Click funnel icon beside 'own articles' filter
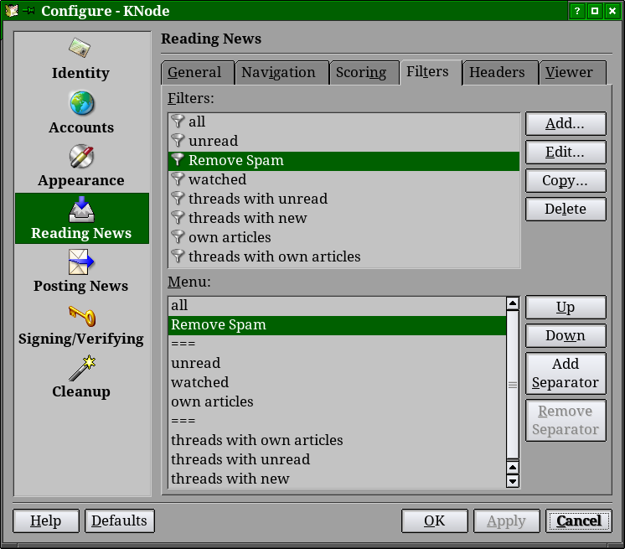Screen dimensions: 625x549 tap(178, 237)
